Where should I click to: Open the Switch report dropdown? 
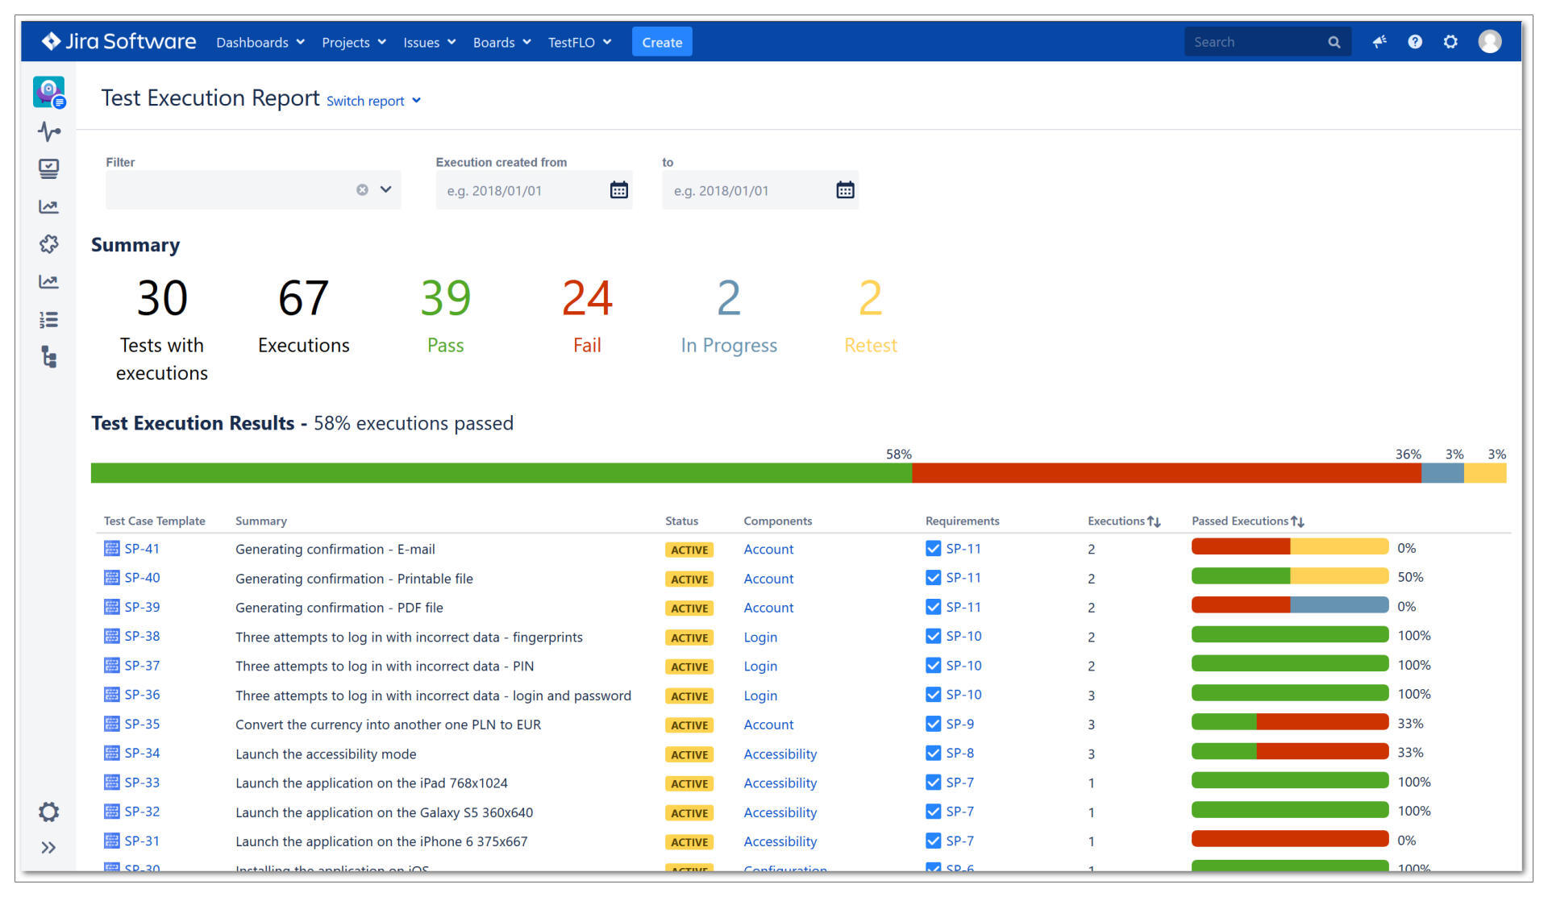373,101
